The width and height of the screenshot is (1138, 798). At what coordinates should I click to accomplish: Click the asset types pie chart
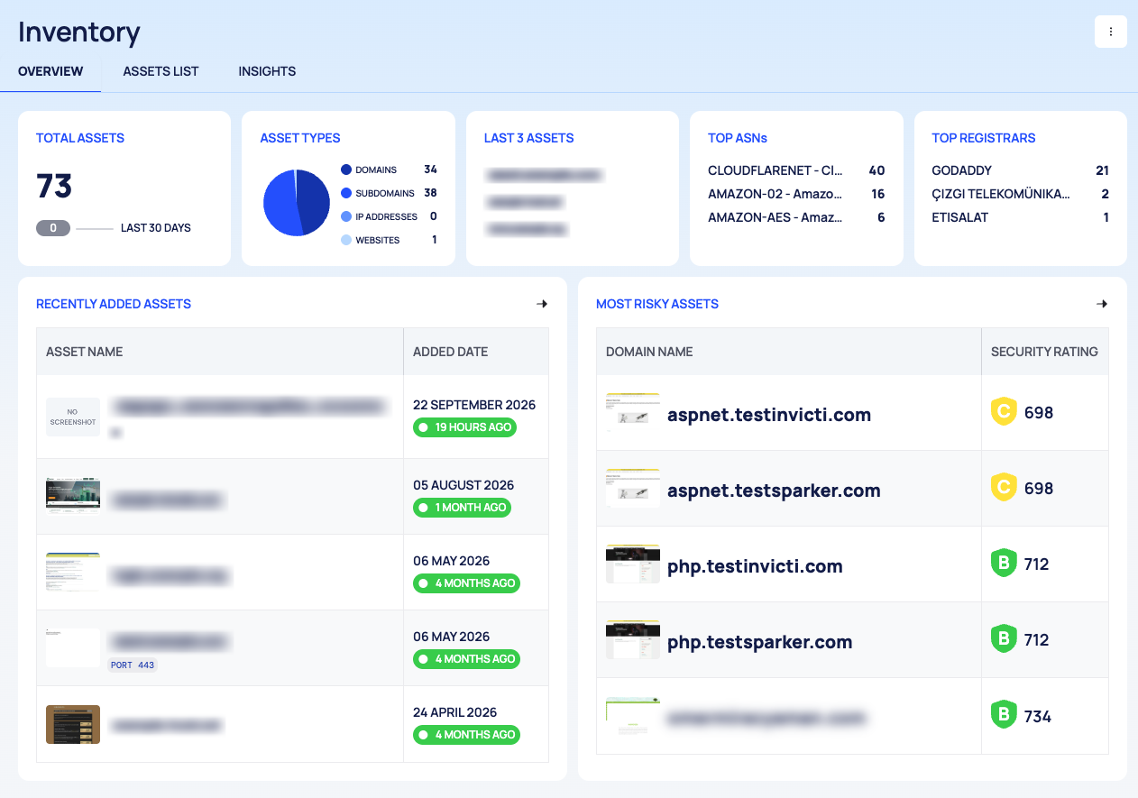tap(296, 203)
